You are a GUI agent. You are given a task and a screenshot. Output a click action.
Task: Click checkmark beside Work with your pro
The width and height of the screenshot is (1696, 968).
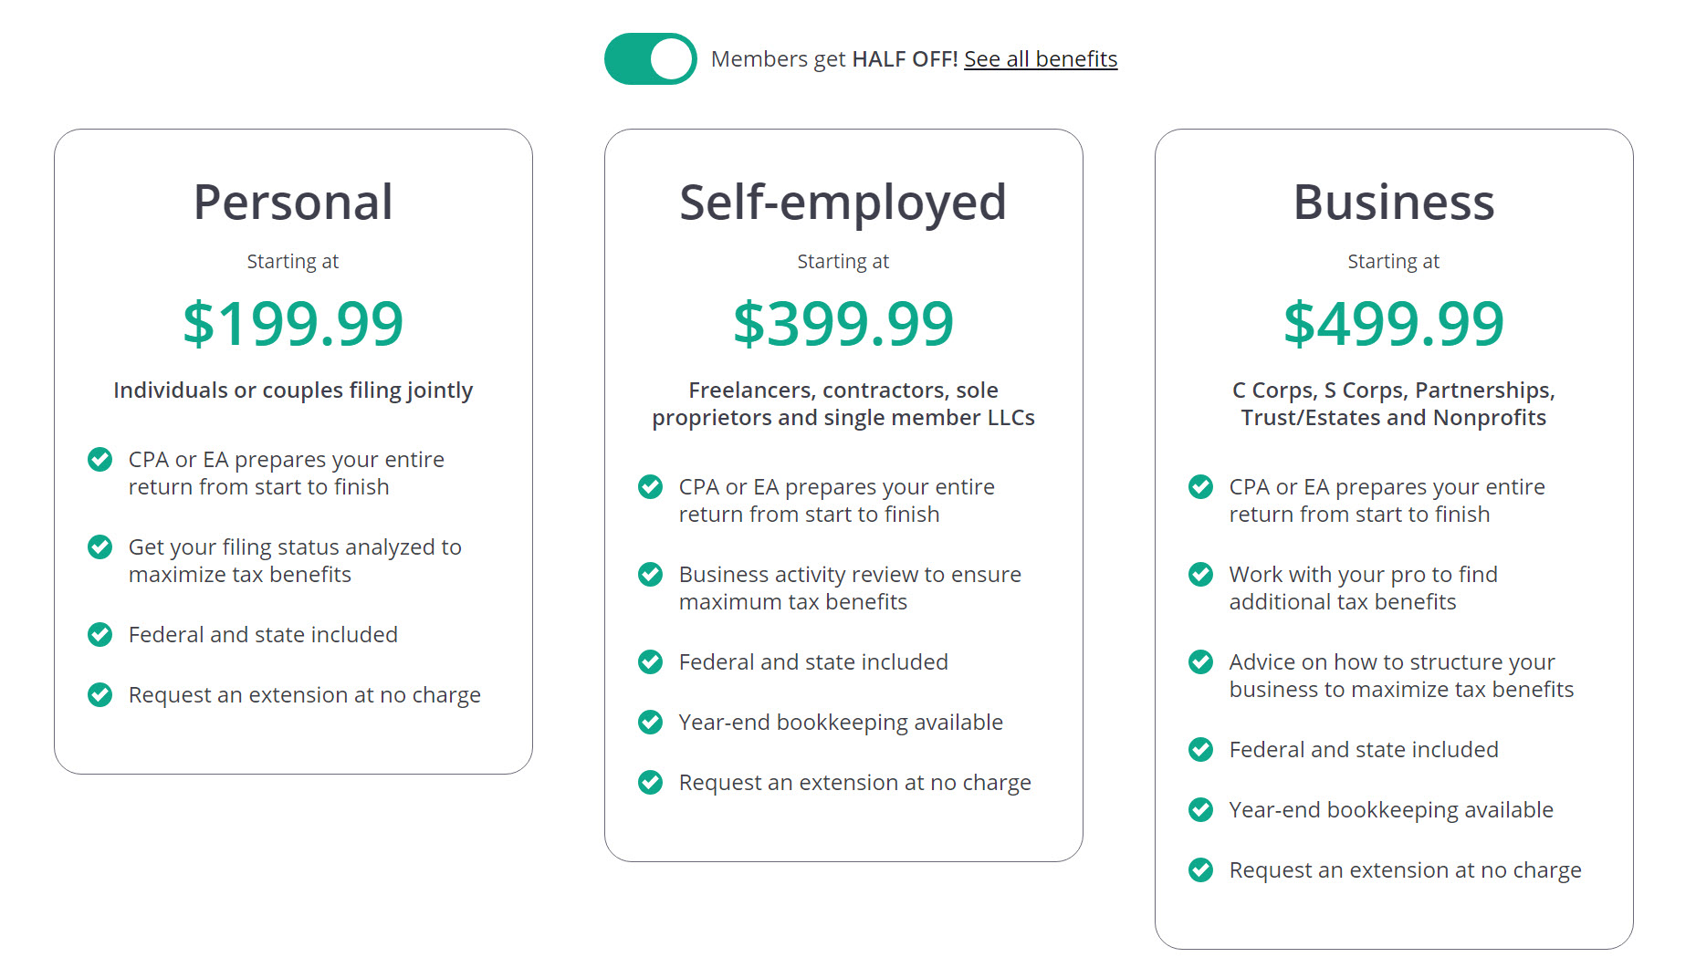(1200, 575)
